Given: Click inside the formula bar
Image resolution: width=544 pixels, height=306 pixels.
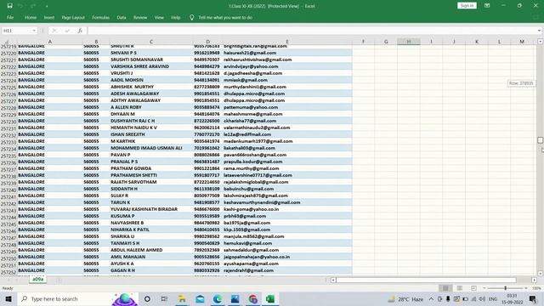Looking at the screenshot, I should pos(312,31).
